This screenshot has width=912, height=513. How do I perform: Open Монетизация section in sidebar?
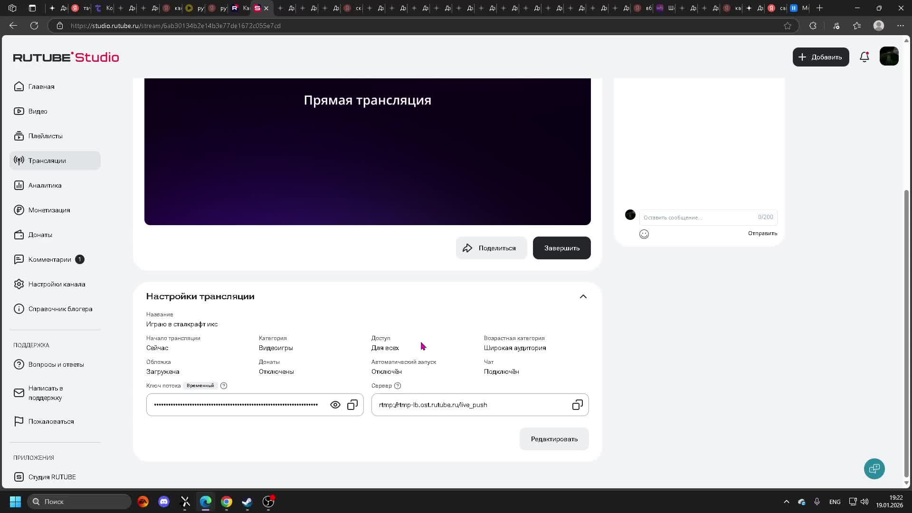pos(49,210)
